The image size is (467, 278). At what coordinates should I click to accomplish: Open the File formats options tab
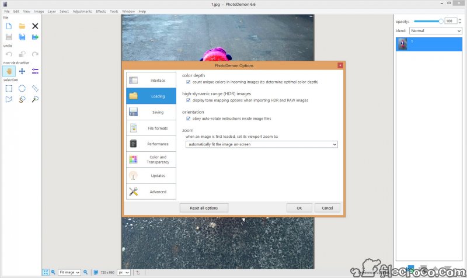151,128
